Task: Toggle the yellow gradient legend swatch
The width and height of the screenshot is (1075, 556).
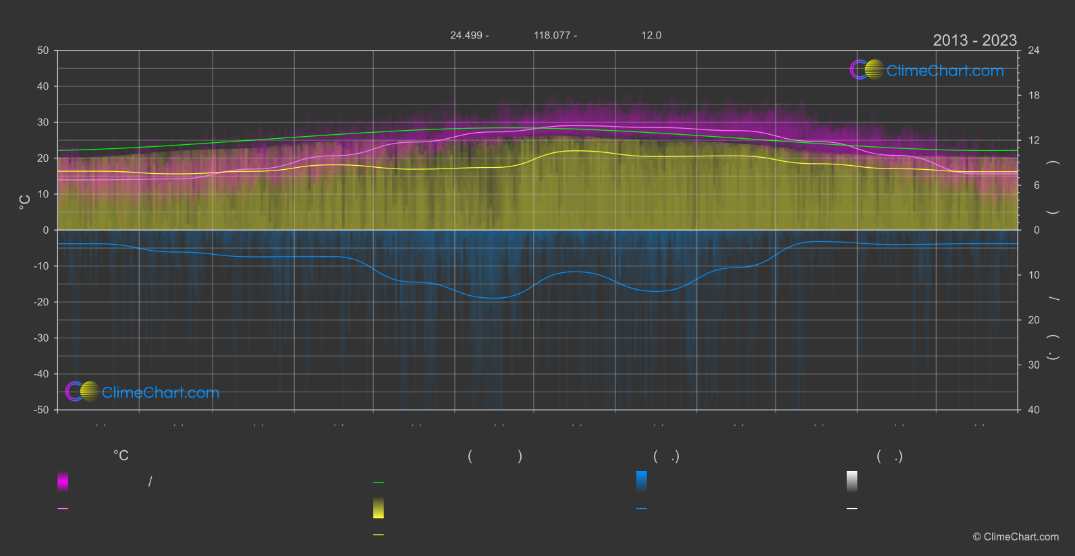Action: point(379,508)
